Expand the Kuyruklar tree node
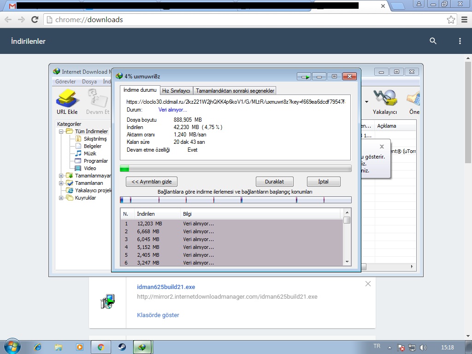 61,198
